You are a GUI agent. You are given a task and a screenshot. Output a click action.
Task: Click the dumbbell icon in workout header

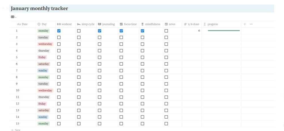59,24
